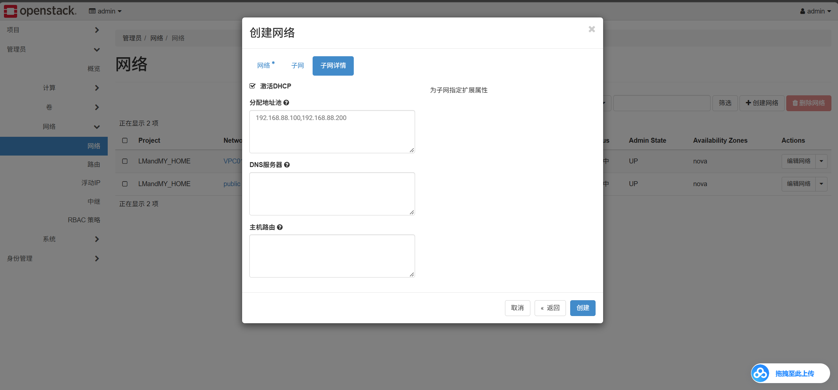Screen dimensions: 838x390
Task: Click the « 返回 button
Action: 550,308
